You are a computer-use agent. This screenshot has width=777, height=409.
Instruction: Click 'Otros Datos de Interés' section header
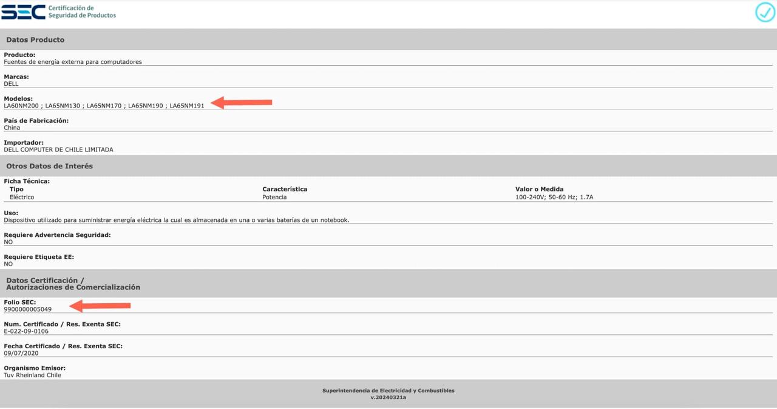(49, 166)
